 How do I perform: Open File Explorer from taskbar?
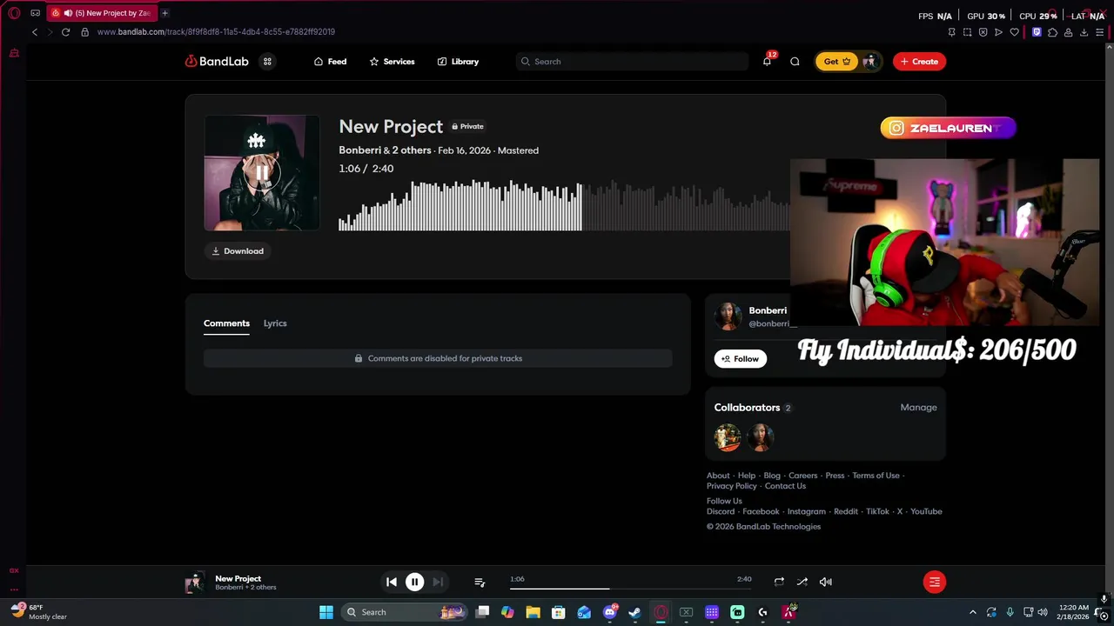coord(533,612)
